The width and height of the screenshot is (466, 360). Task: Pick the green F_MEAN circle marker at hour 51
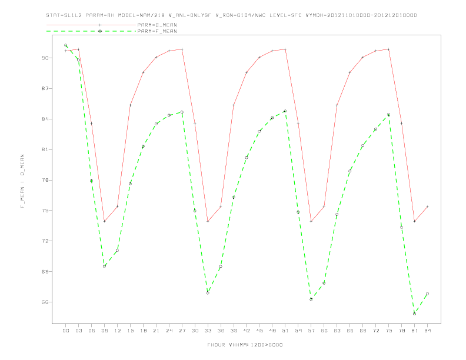(x=285, y=111)
